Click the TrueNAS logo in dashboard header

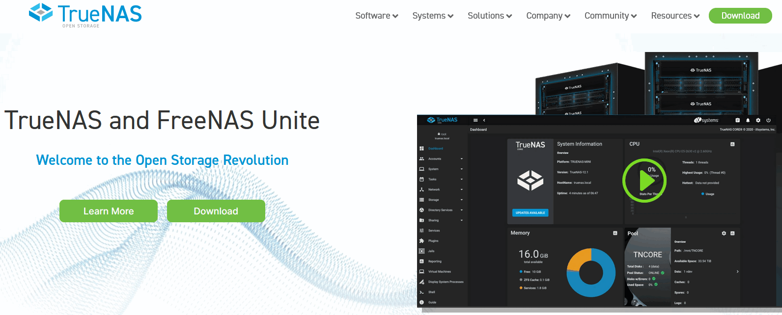tap(442, 120)
